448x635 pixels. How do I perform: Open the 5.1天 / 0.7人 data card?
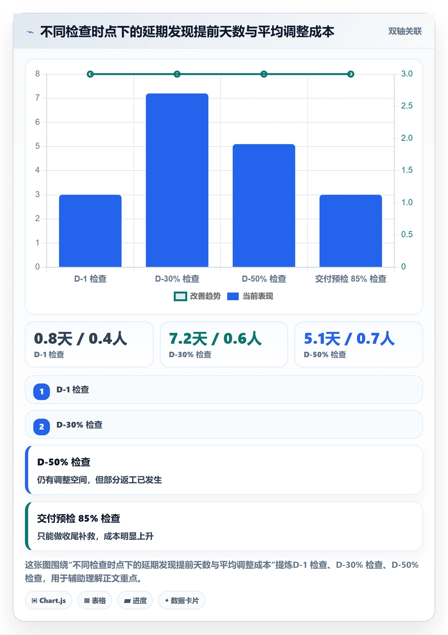click(x=359, y=344)
